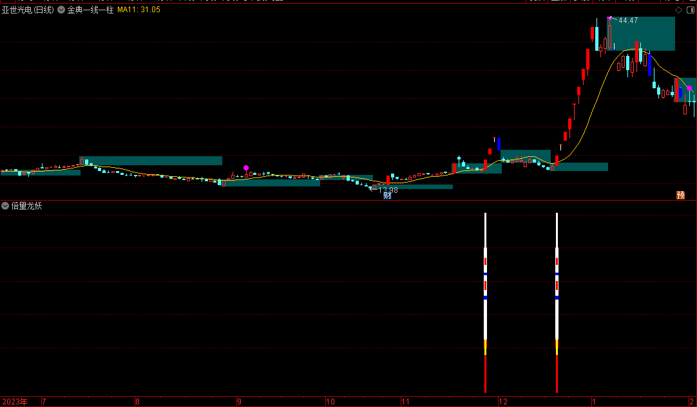The width and height of the screenshot is (697, 407).
Task: Click the MA11: 31.05 value label
Action: click(138, 10)
